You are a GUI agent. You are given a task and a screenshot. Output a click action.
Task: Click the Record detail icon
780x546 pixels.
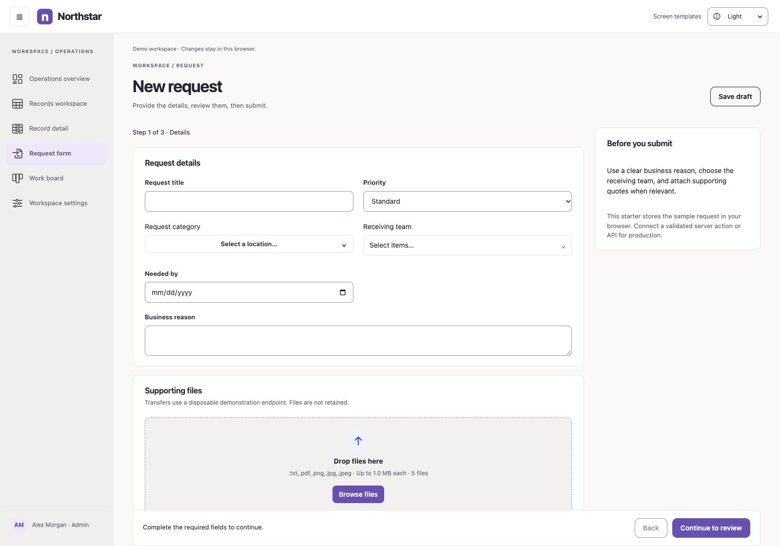pos(18,129)
